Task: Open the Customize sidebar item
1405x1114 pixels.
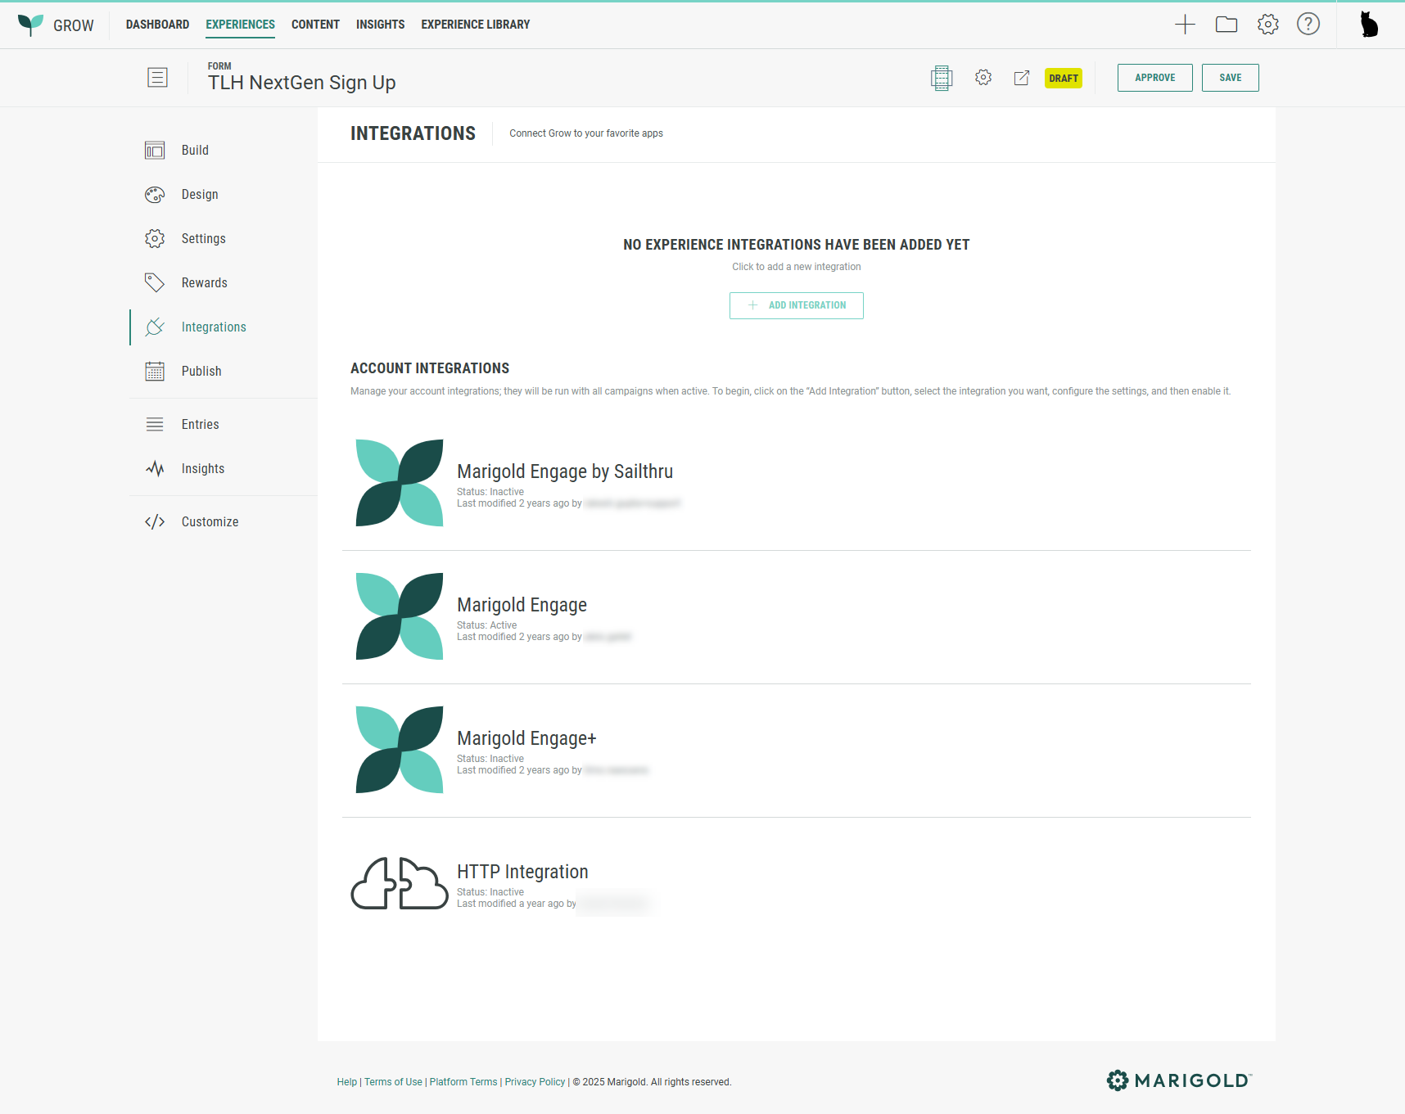Action: 210,522
